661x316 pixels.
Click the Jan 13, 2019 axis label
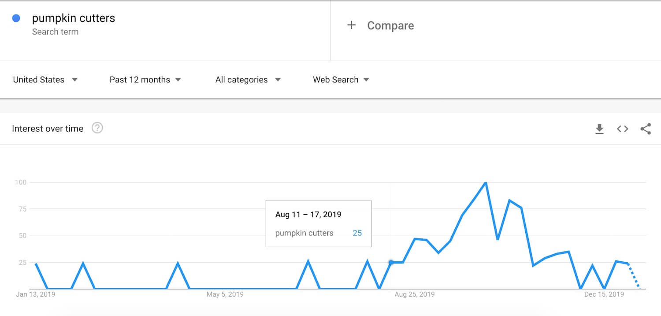pos(36,294)
